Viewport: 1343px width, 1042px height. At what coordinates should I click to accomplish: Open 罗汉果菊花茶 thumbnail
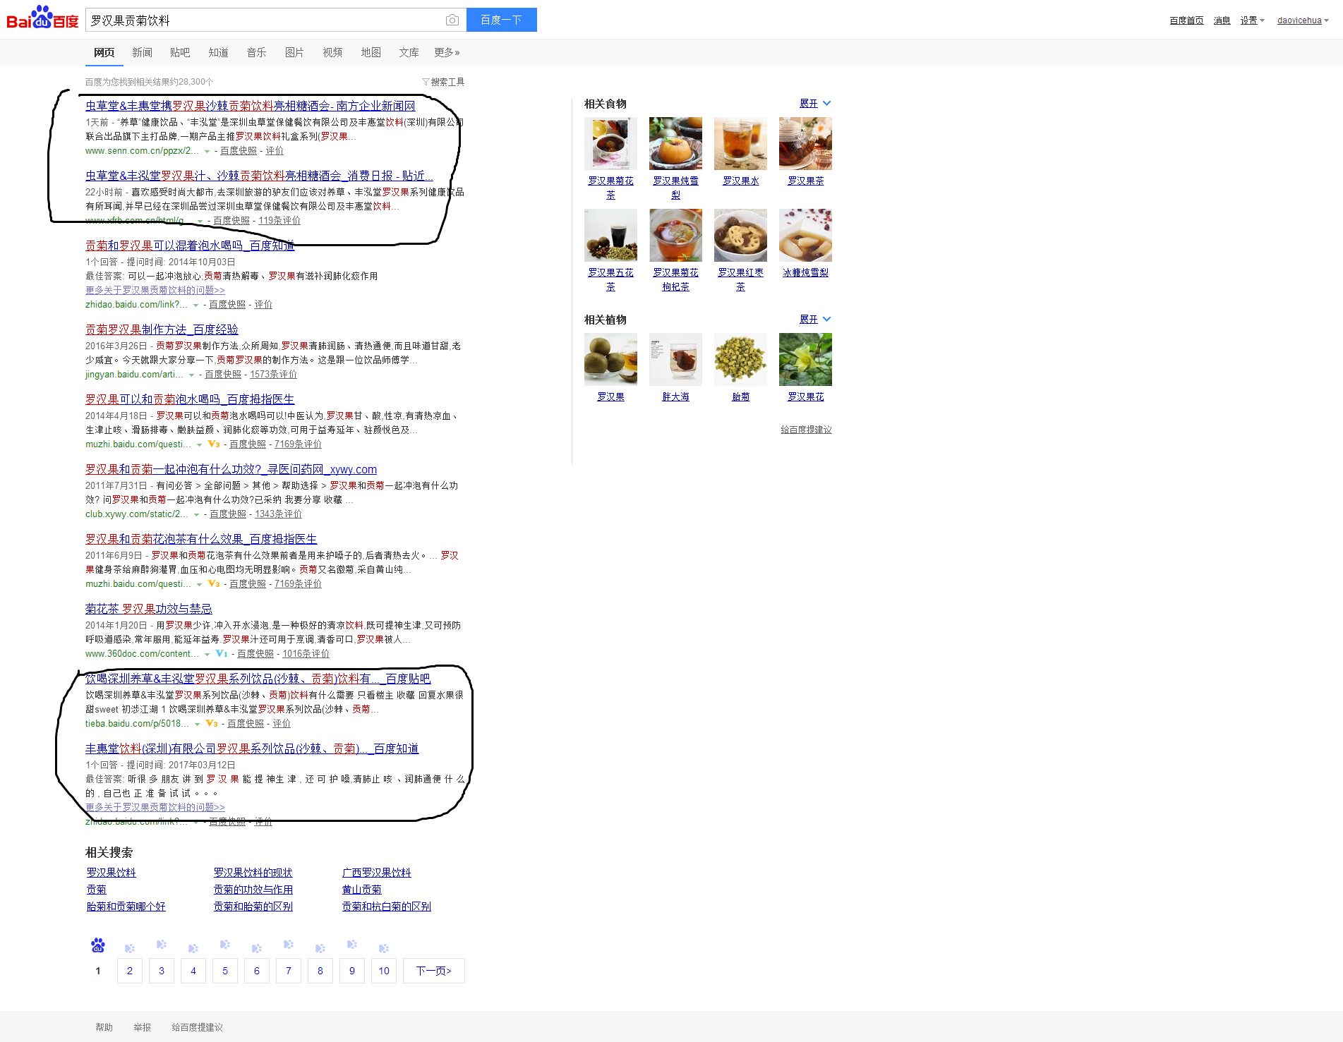610,143
